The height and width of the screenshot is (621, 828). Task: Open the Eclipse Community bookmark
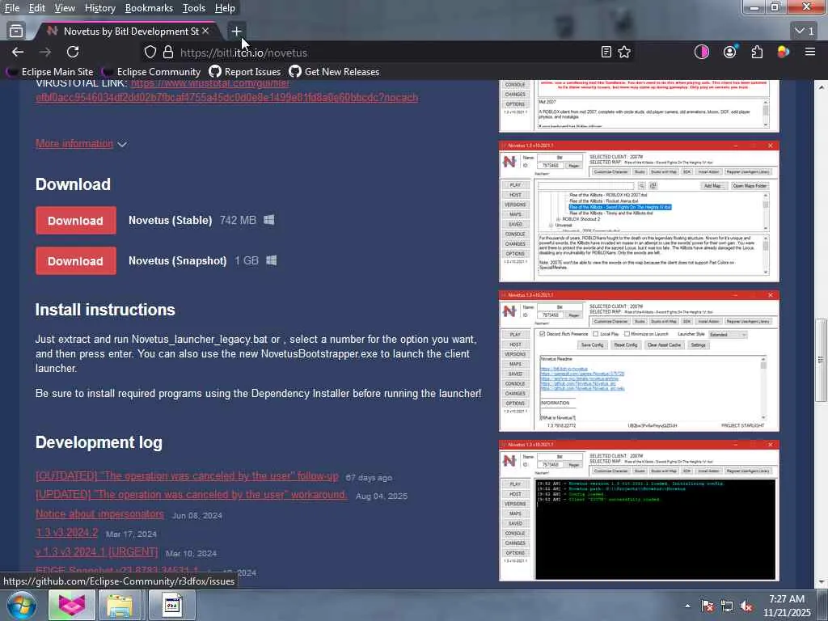[x=151, y=72]
